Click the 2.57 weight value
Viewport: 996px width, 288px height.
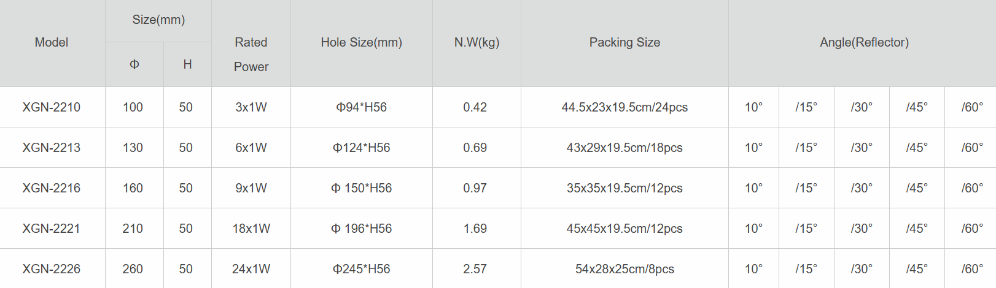(475, 269)
